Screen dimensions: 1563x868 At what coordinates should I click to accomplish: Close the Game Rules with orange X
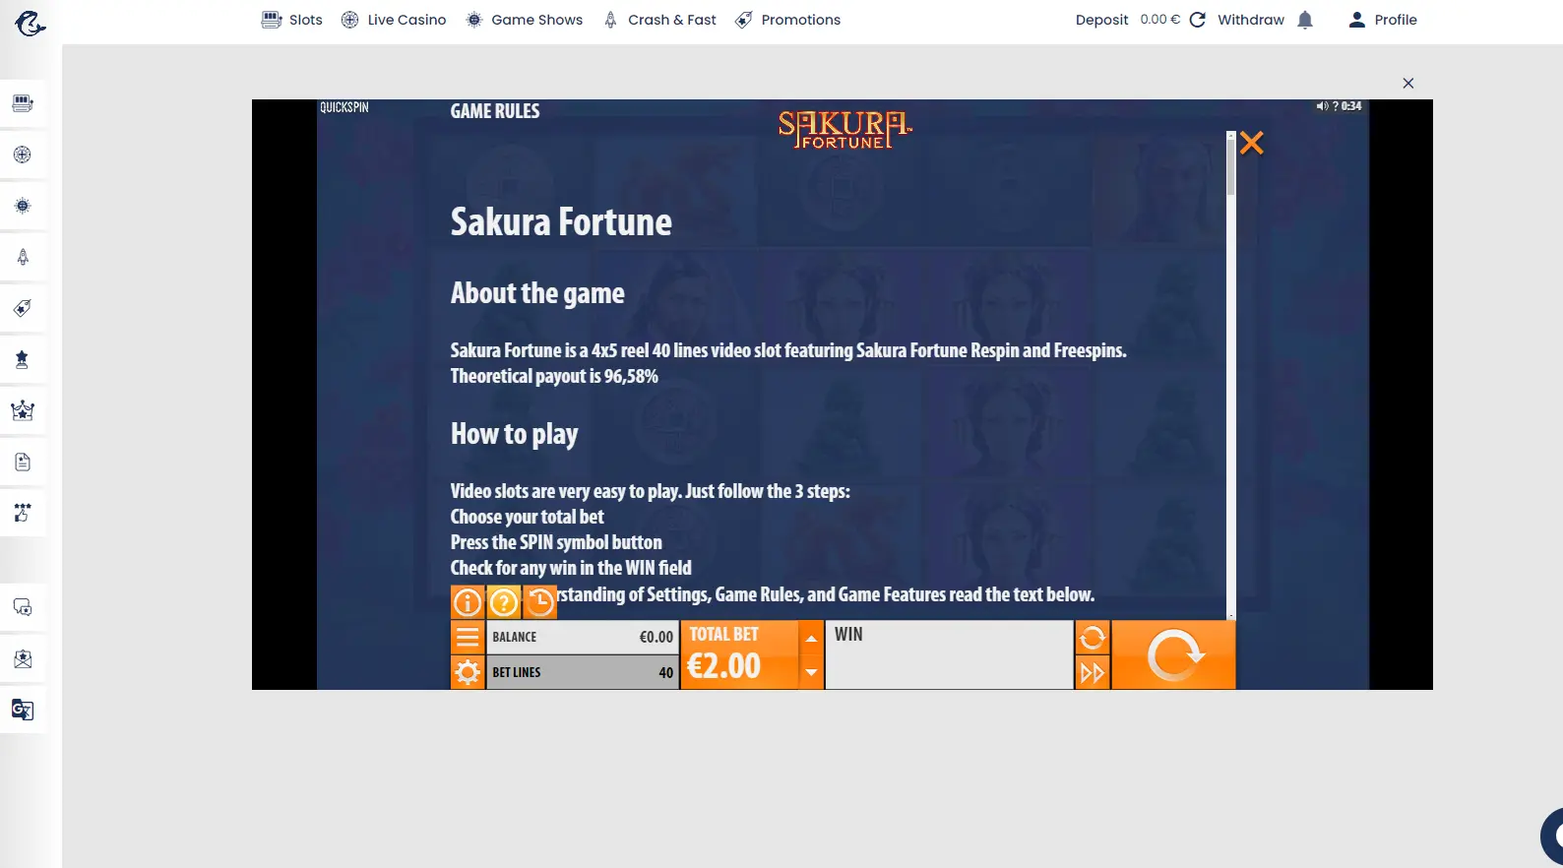tap(1252, 144)
